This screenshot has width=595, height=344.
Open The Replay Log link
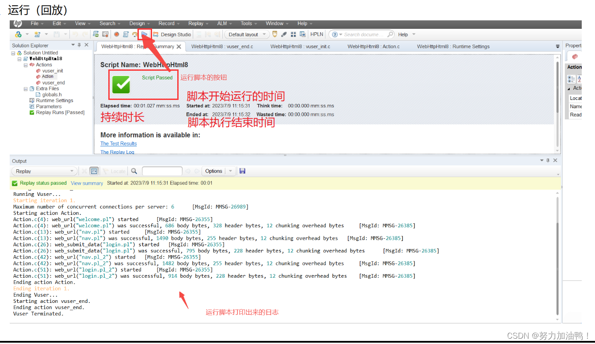[117, 152]
